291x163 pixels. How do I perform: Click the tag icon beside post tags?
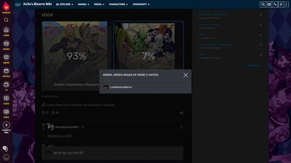click(44, 105)
